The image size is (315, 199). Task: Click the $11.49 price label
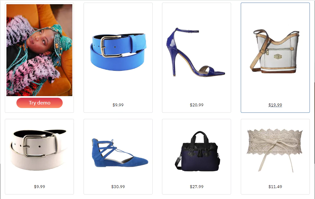[x=275, y=187]
